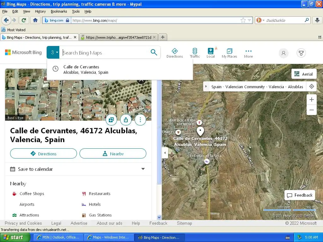Open the three-dot options on the location card
The width and height of the screenshot is (323, 242).
(140, 120)
